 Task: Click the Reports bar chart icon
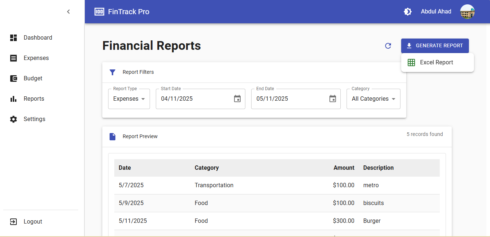(x=13, y=99)
